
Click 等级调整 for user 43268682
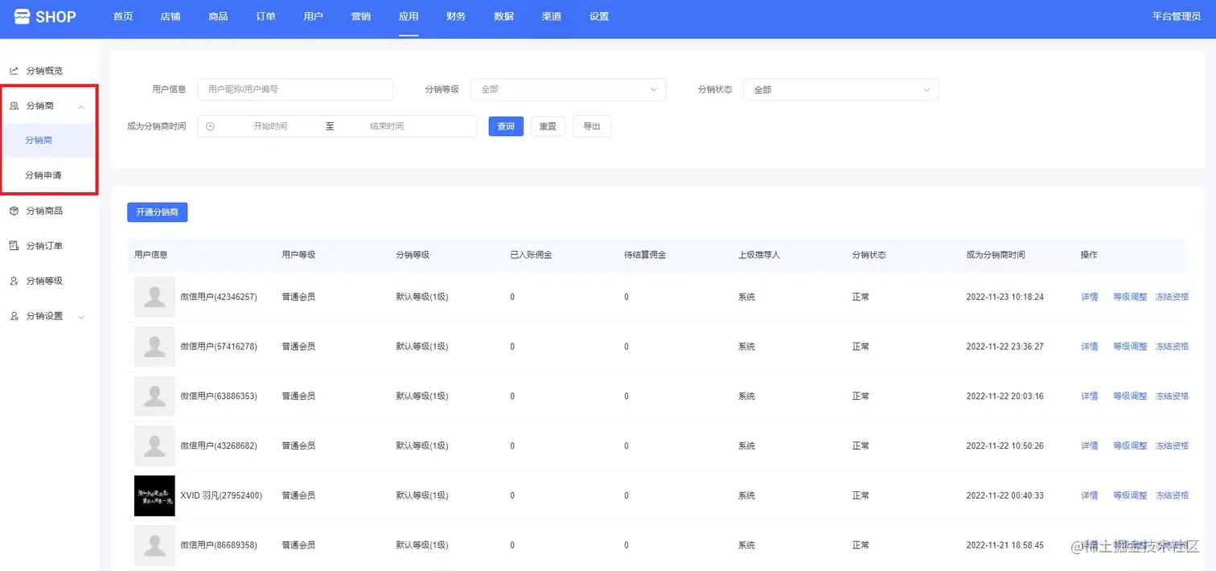1130,446
